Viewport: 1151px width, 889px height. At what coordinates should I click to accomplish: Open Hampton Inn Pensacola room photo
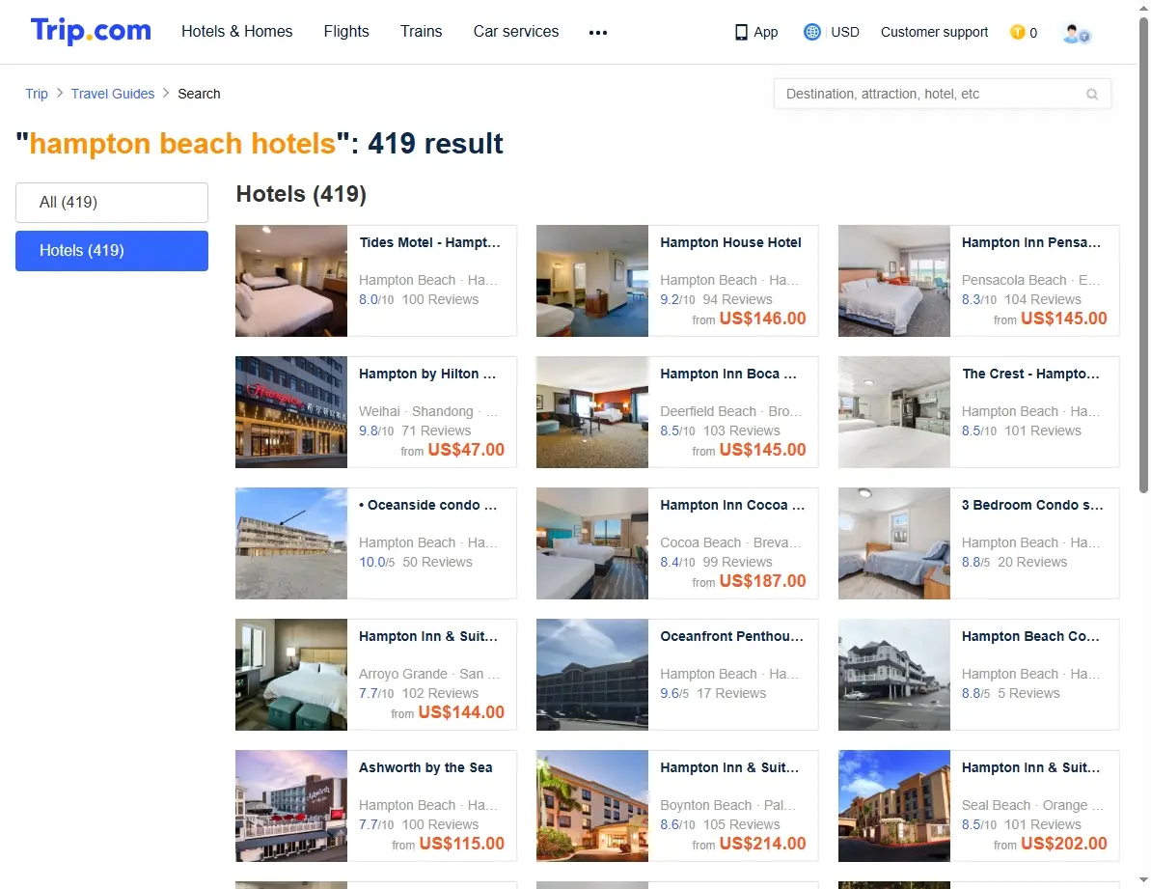(894, 281)
